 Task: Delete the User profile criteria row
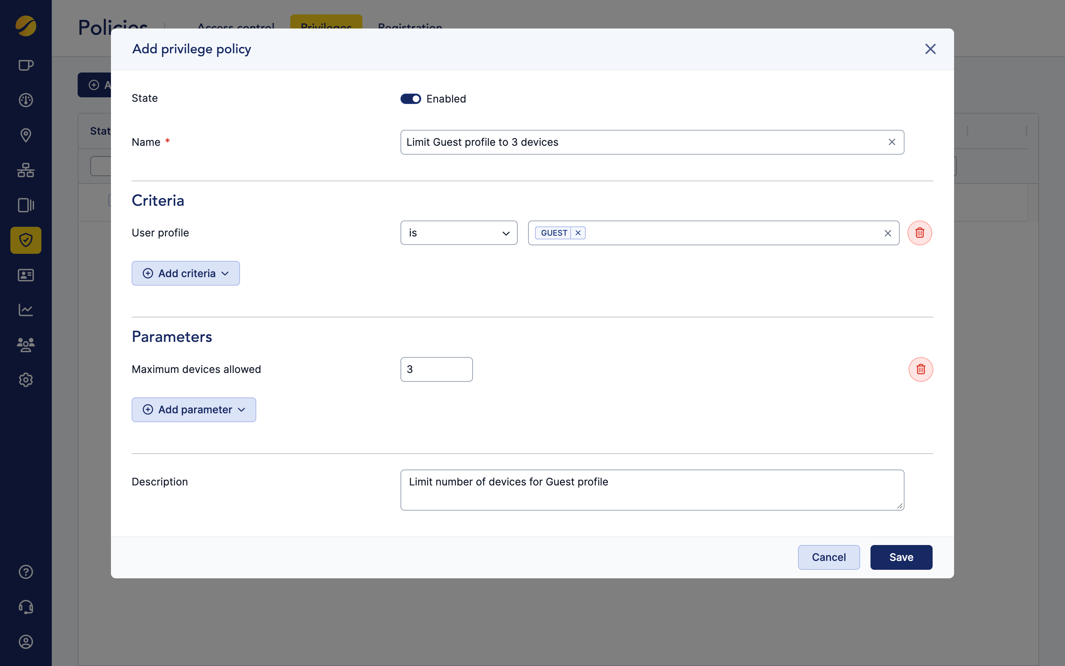[x=920, y=233]
